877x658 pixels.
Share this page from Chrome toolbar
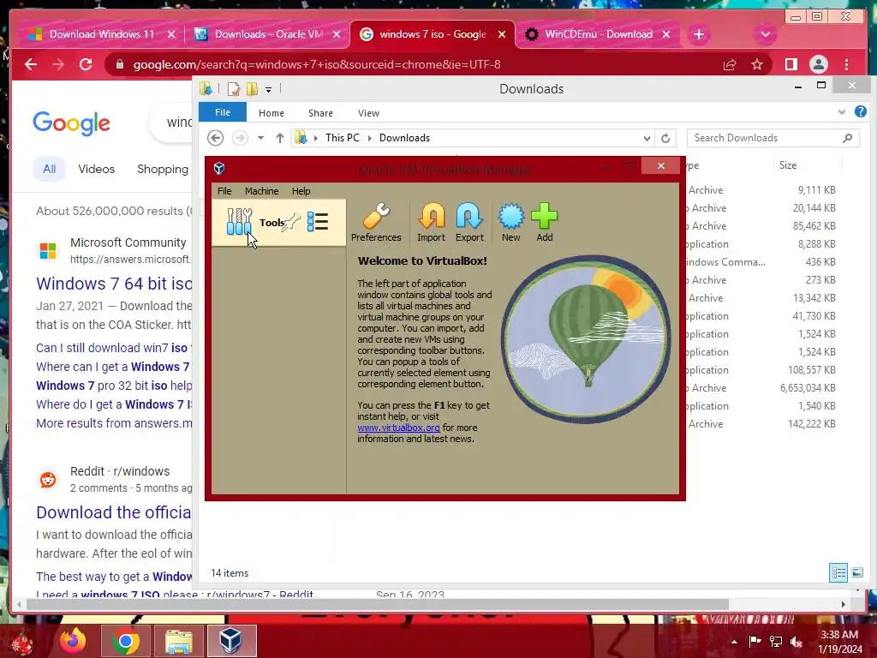[x=730, y=65]
